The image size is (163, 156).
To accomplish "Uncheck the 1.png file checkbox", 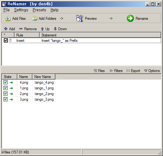I will point(5,88).
